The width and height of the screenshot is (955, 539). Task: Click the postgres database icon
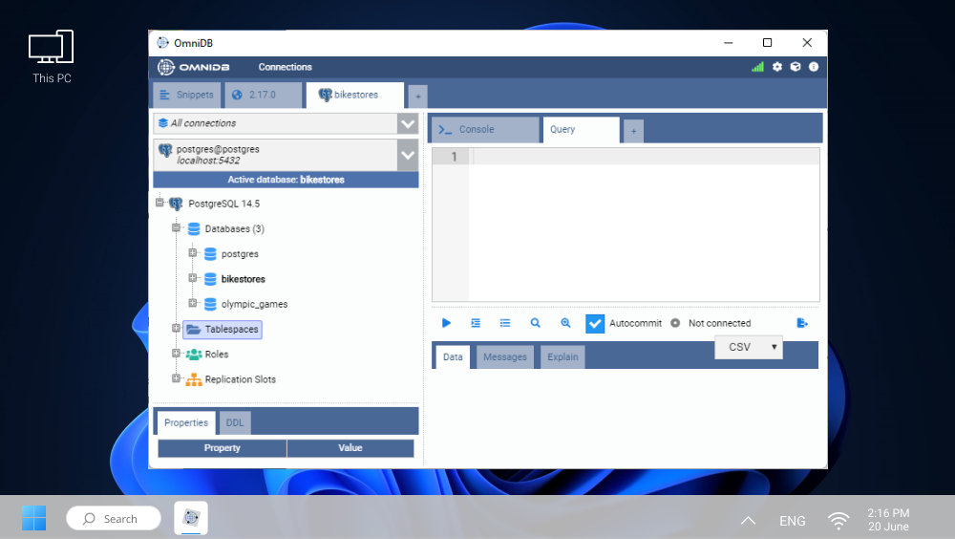tap(210, 253)
